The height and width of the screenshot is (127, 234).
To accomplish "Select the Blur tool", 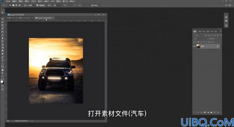I will [2, 51].
